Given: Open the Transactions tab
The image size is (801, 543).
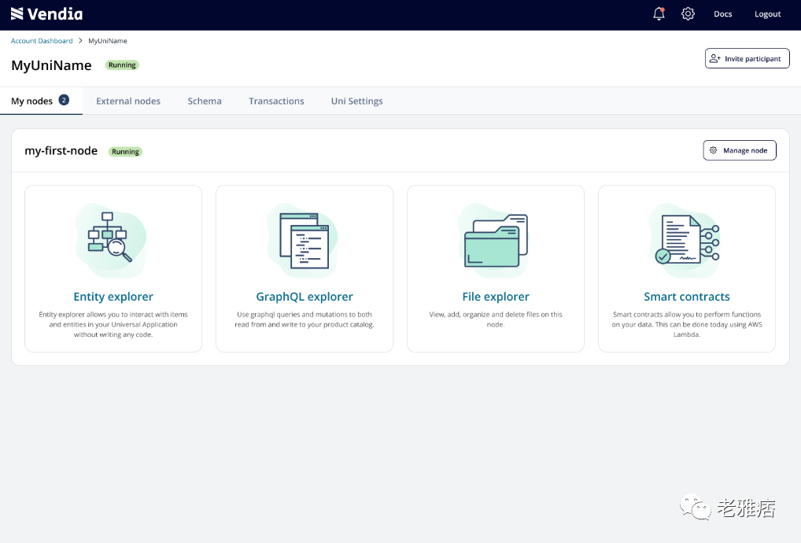Looking at the screenshot, I should click(x=276, y=102).
